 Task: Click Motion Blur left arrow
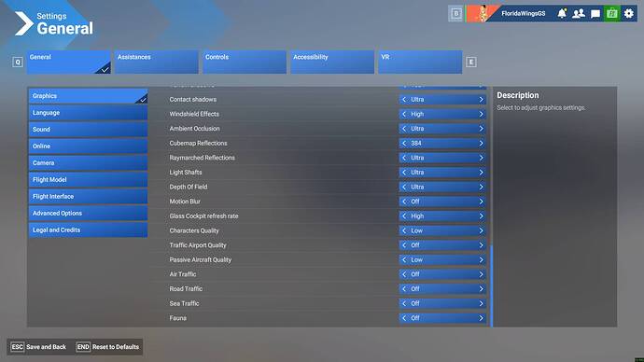pyautogui.click(x=404, y=202)
